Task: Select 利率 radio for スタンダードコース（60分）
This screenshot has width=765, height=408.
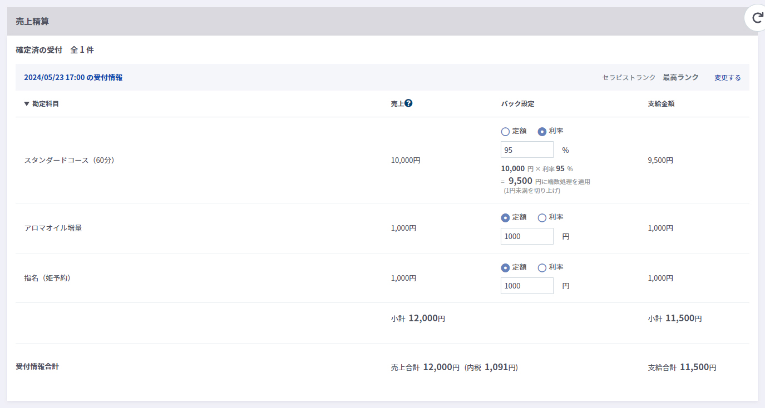Action: click(x=542, y=132)
